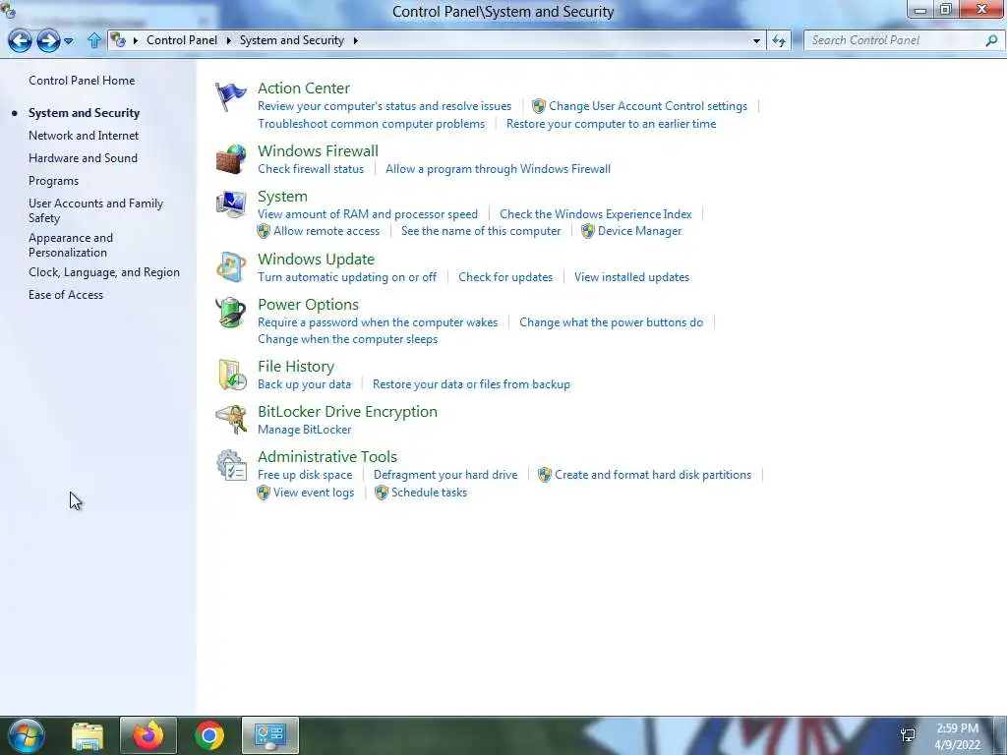The width and height of the screenshot is (1007, 755).
Task: Click Change when the computer sleeps
Action: [x=347, y=339]
